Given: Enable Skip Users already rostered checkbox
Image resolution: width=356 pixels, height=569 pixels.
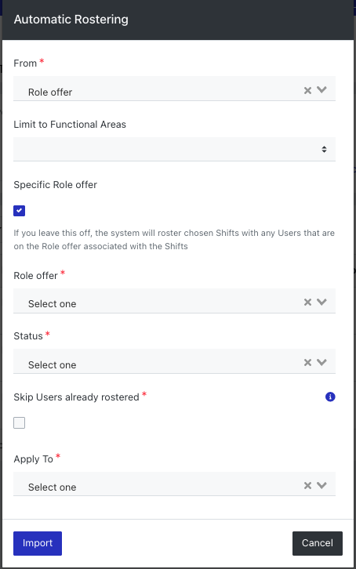Looking at the screenshot, I should click(x=20, y=422).
